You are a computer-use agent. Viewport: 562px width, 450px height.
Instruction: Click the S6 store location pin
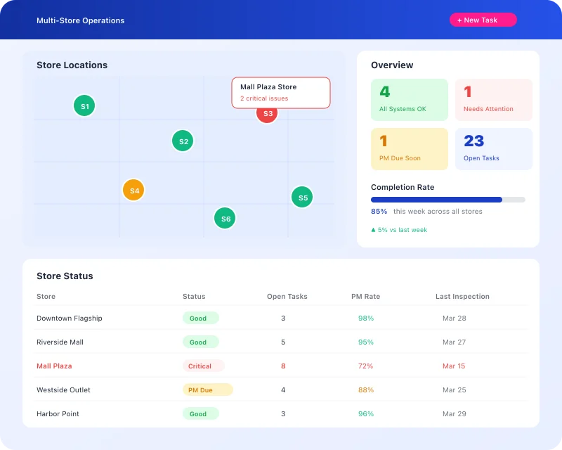[225, 219]
